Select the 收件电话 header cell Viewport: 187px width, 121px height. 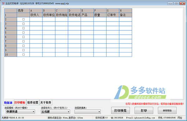[x=74, y=15]
